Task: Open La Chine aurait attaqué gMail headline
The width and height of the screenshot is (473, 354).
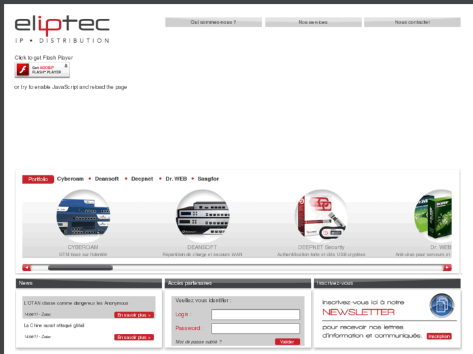Action: click(54, 325)
